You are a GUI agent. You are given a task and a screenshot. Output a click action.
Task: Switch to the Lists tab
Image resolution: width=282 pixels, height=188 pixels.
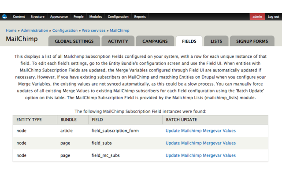[216, 41]
